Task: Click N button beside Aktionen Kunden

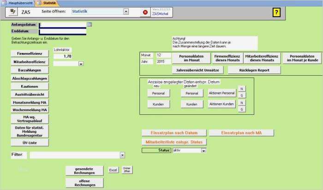Action: 242,103
